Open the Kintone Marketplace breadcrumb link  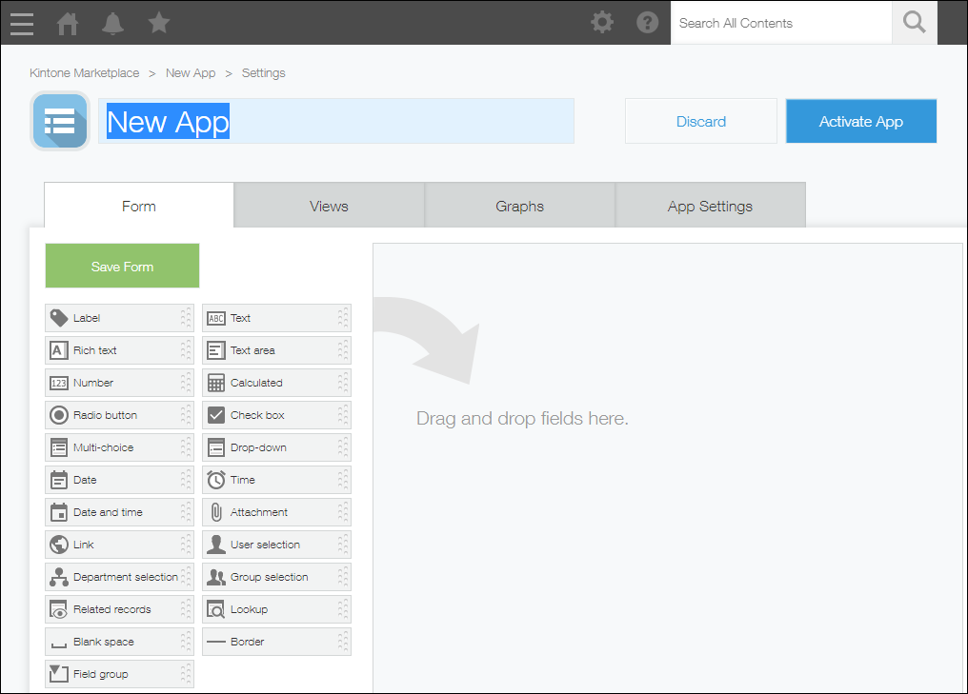coord(84,72)
